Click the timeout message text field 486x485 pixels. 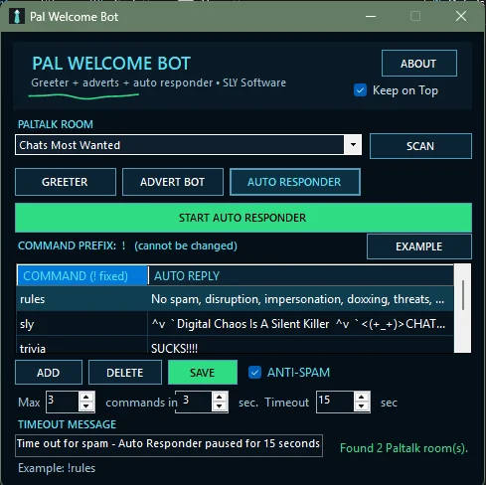[x=169, y=445]
